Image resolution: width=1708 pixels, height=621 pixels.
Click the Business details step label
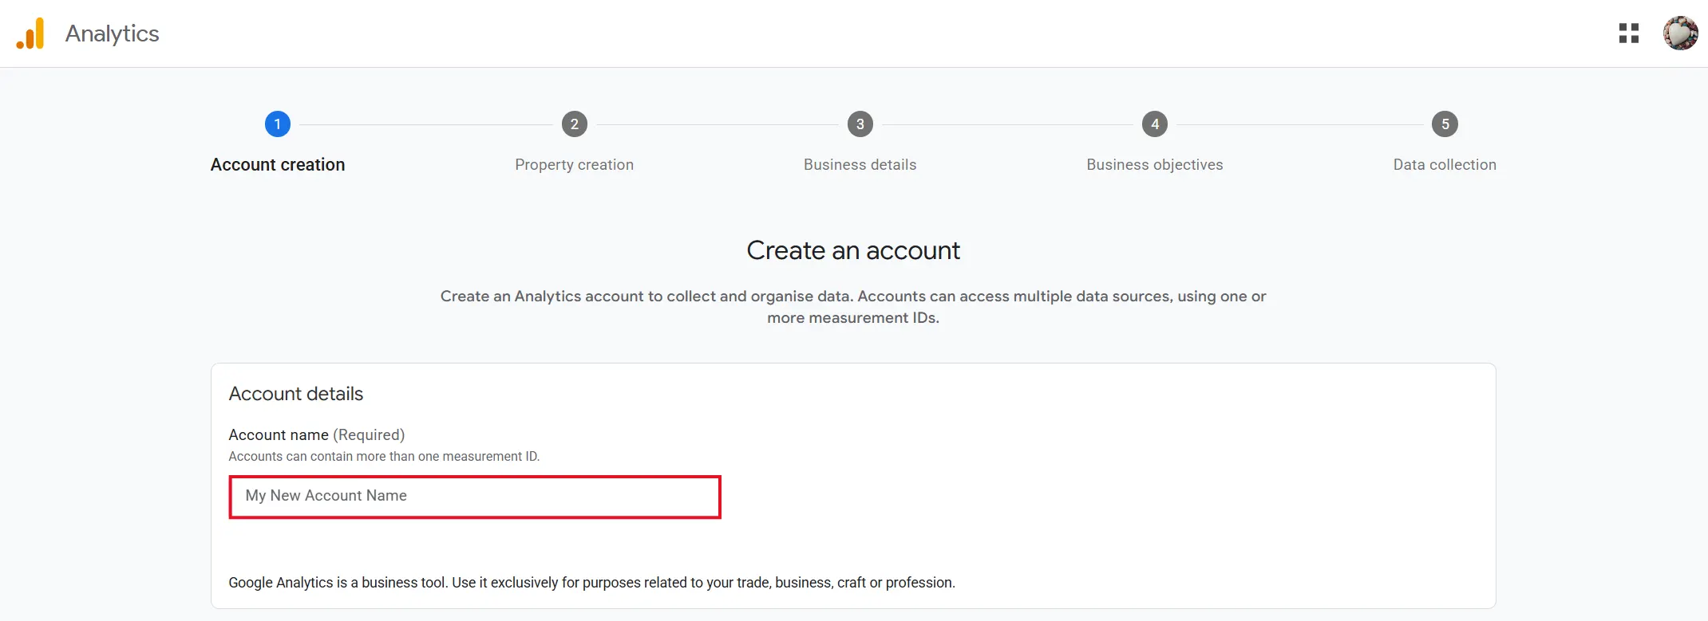coord(860,165)
